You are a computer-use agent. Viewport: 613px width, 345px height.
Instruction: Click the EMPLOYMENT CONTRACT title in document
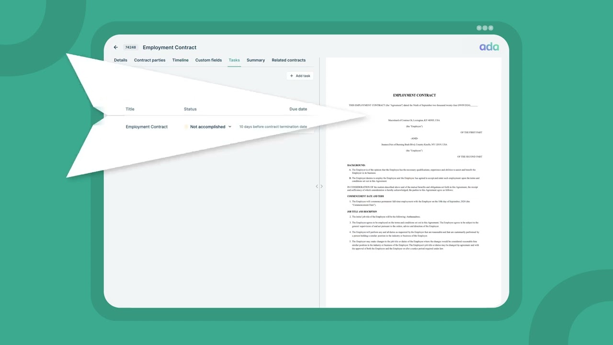coord(414,95)
